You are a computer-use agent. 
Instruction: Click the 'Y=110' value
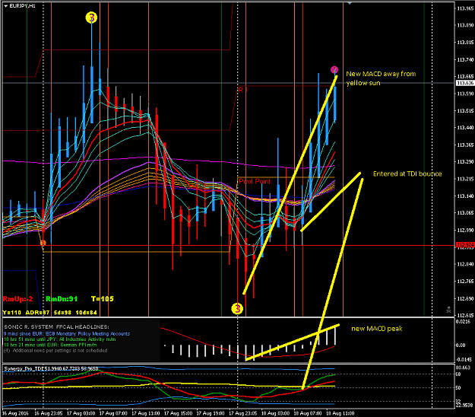click(x=12, y=313)
